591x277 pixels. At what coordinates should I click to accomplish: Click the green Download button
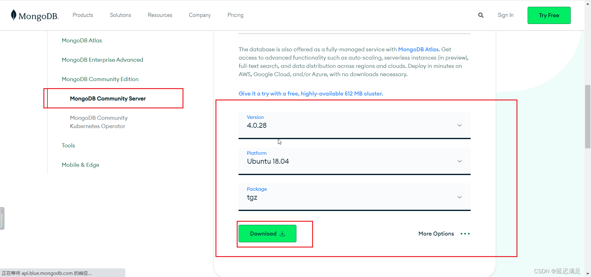[x=267, y=234]
